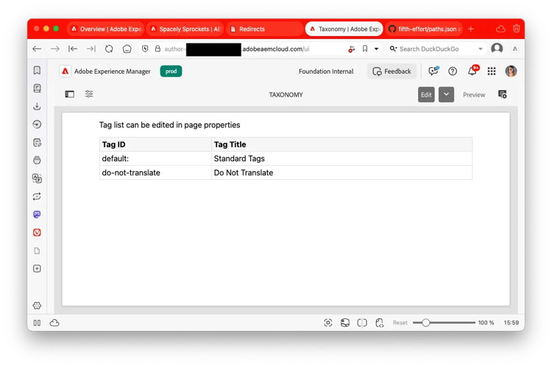This screenshot has height=367, width=552.
Task: View AEM notifications bell
Action: [x=473, y=71]
